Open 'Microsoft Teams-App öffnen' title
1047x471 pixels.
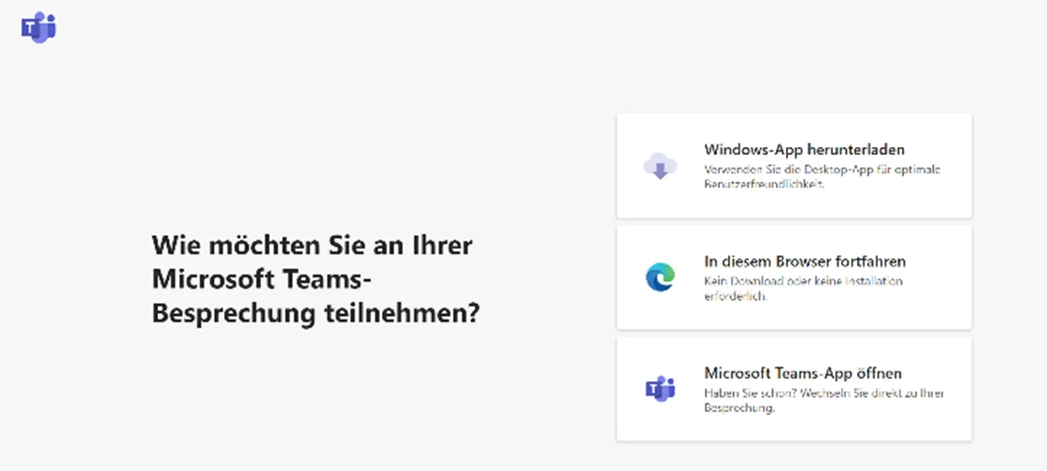click(x=803, y=373)
